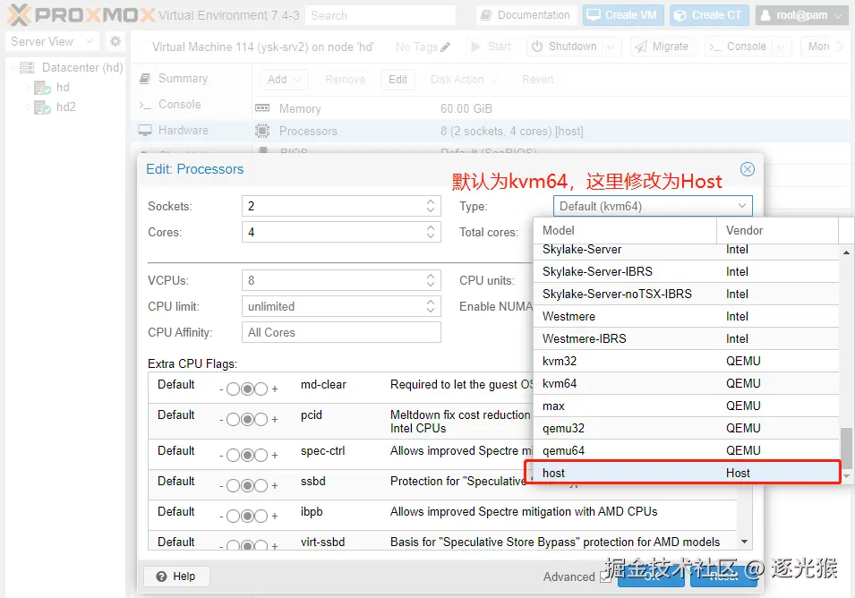
Task: Expand the hd node in tree
Action: (x=27, y=87)
